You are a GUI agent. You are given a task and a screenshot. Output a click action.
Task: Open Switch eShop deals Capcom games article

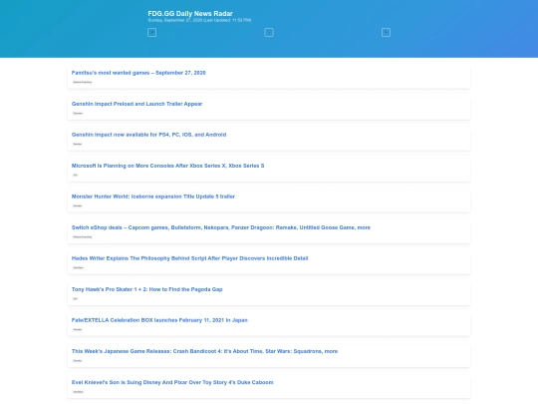click(221, 227)
